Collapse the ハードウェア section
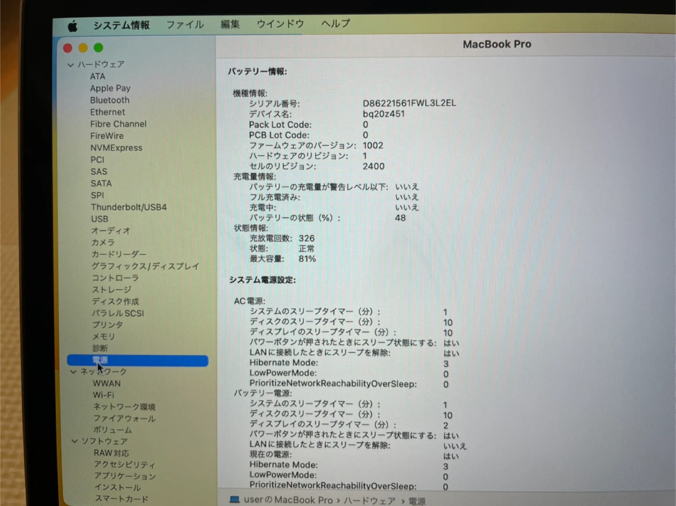The height and width of the screenshot is (506, 676). click(x=70, y=65)
